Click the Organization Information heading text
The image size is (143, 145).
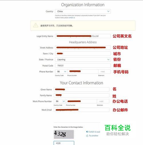[x=83, y=5]
